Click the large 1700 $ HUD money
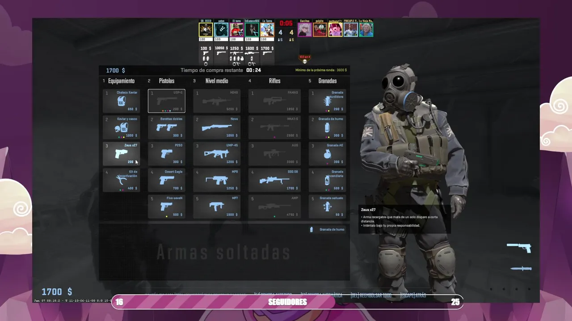Image resolution: width=572 pixels, height=321 pixels. pos(57,292)
